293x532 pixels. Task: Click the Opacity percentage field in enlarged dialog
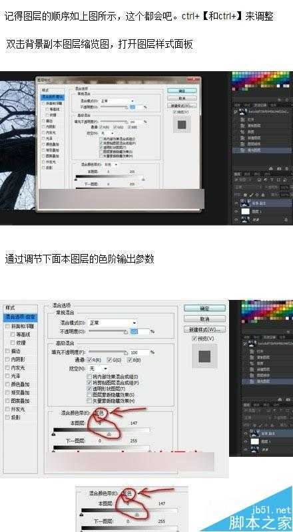(139, 331)
